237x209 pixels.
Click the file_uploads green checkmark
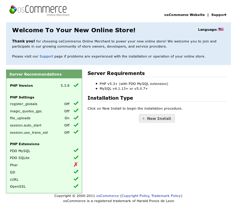(76, 118)
